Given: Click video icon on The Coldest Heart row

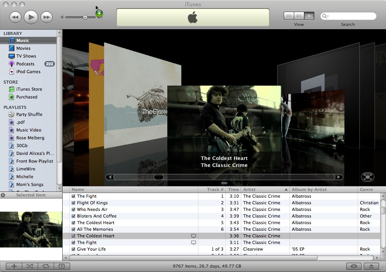Looking at the screenshot, I should coord(193,236).
